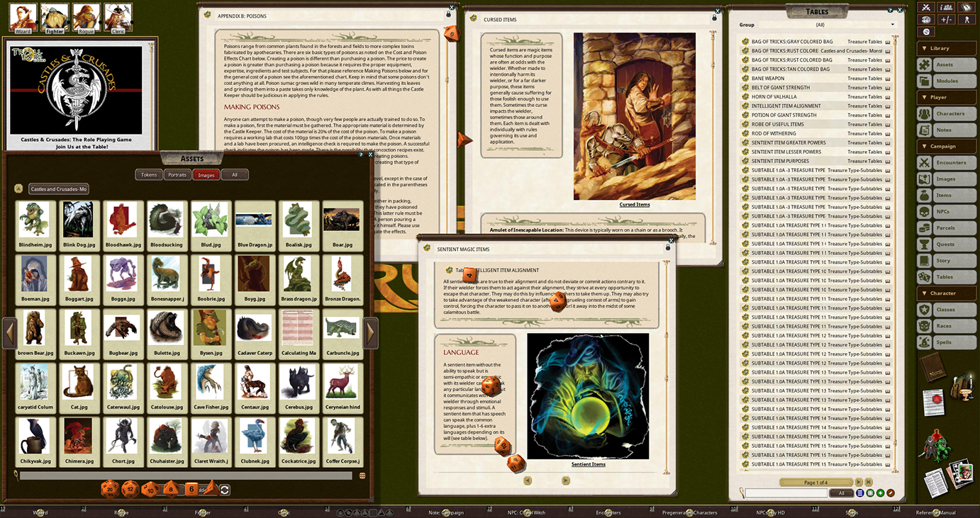980x518 pixels.
Task: Go to next page in Tables
Action: click(859, 482)
